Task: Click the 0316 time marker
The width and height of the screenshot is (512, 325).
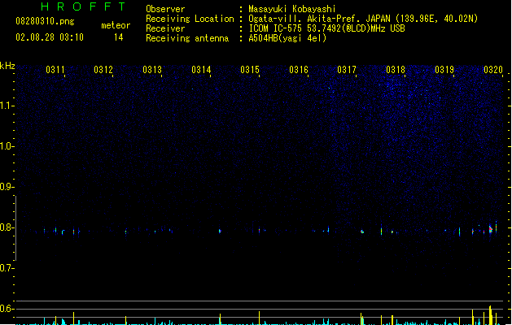Action: pos(299,70)
